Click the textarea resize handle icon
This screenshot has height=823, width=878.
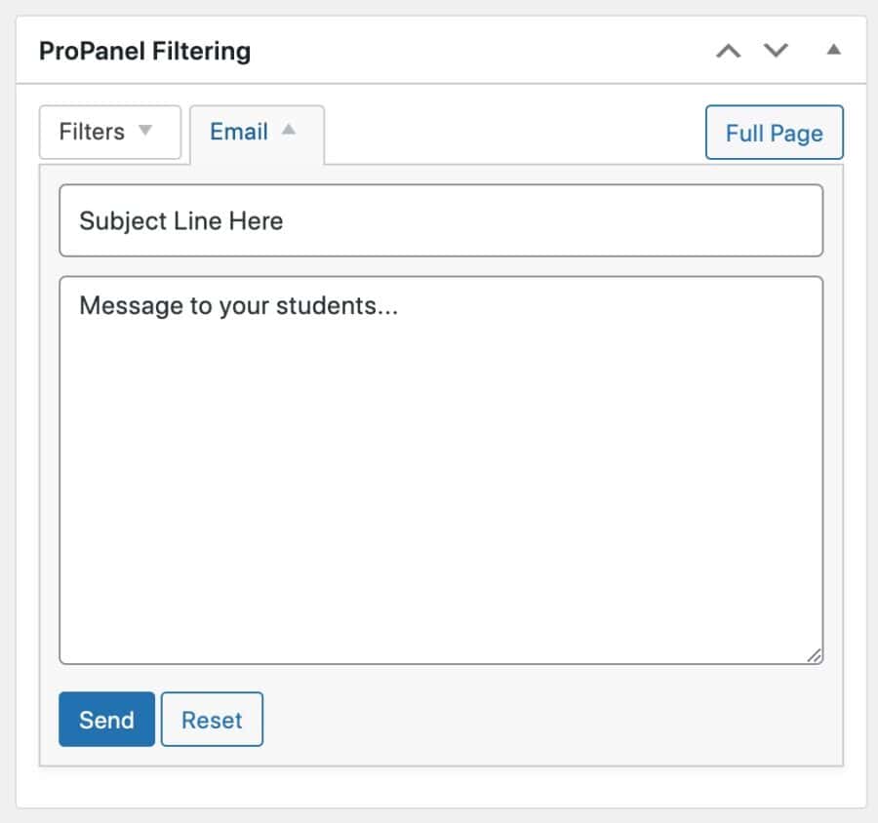click(816, 656)
